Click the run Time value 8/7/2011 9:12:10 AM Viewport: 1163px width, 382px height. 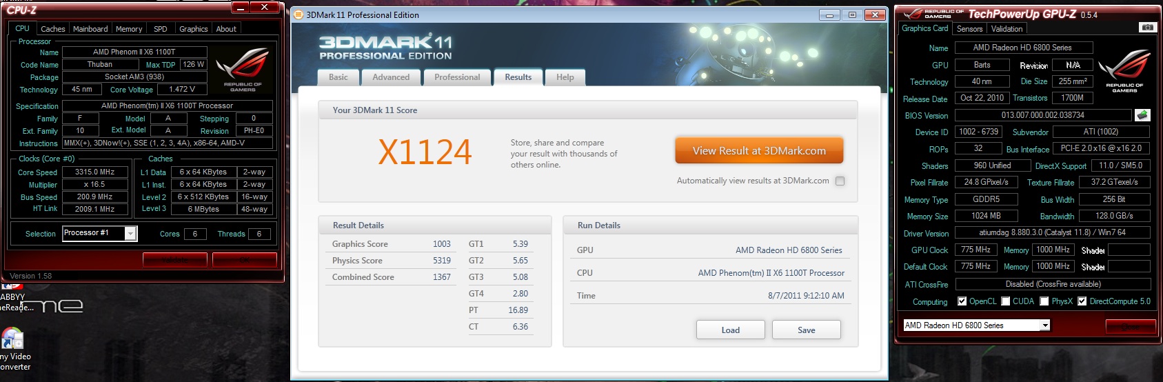point(806,296)
